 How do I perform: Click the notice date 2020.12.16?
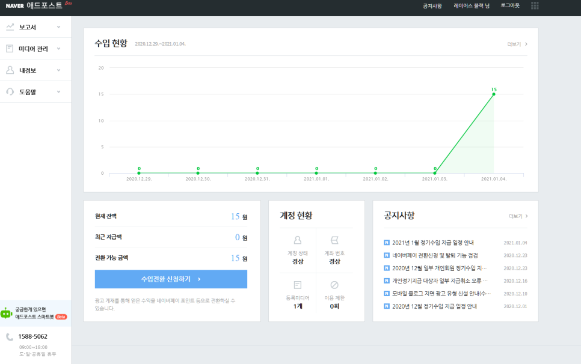(x=515, y=281)
